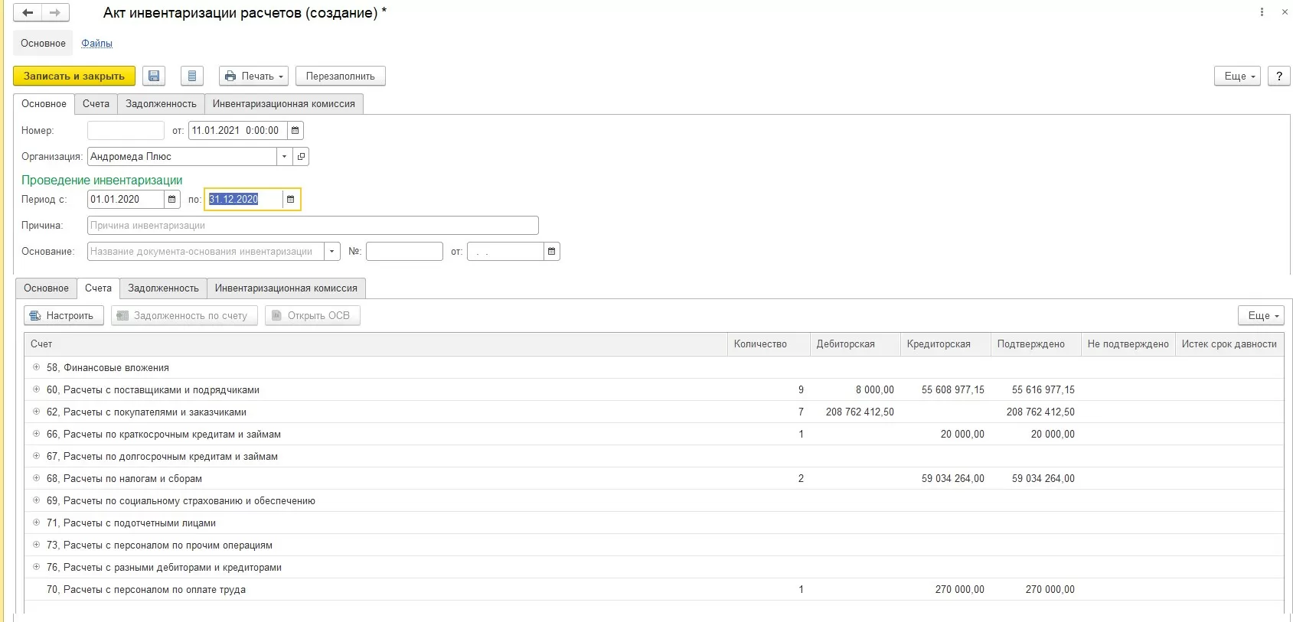Open the Еще menu above the accounts table
1293x622 pixels.
pyautogui.click(x=1260, y=315)
